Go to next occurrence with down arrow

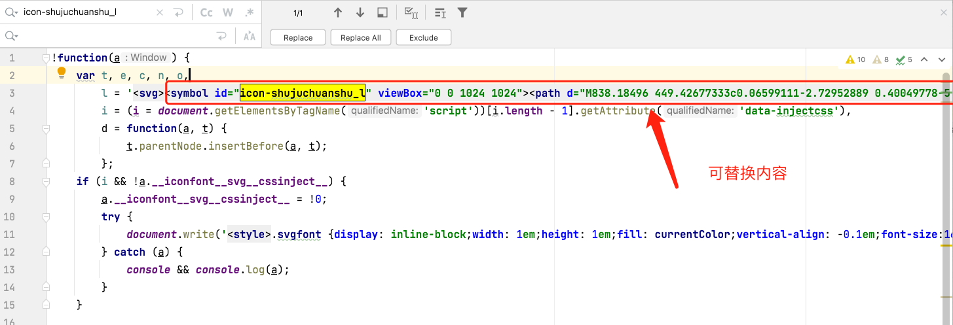pyautogui.click(x=360, y=12)
